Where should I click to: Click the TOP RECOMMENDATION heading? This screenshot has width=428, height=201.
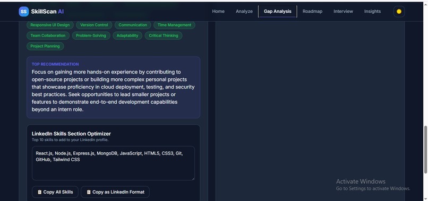click(55, 64)
